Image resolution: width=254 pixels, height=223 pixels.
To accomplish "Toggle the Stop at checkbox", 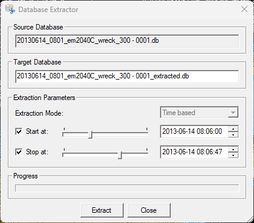I will coord(19,152).
